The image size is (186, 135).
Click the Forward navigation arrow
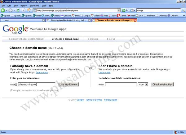pos(11,11)
